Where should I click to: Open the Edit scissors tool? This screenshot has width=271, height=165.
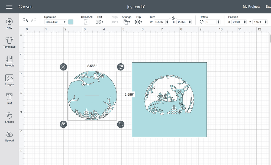point(99,22)
